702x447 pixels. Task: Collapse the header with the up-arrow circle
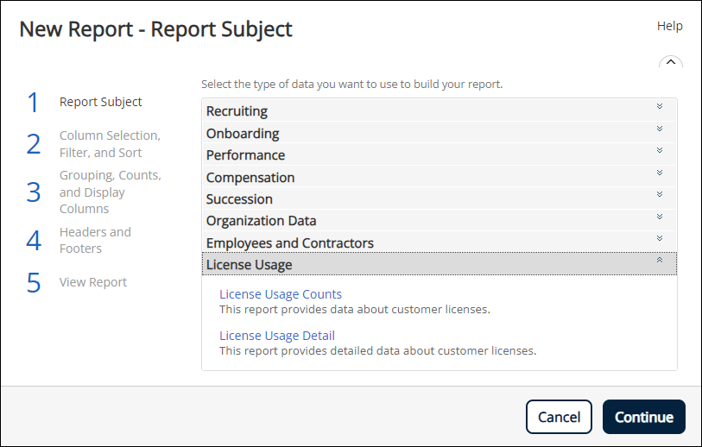click(x=671, y=62)
